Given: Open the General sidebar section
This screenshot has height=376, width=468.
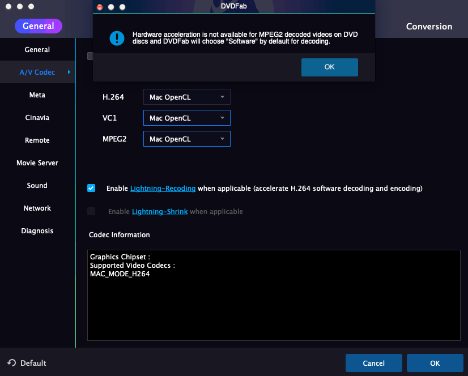Looking at the screenshot, I should pos(37,49).
